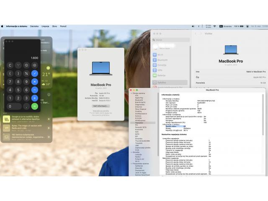The height and width of the screenshot is (201, 268).
Task: Select Ethernet in System Information sidebar
Action: pos(139,107)
